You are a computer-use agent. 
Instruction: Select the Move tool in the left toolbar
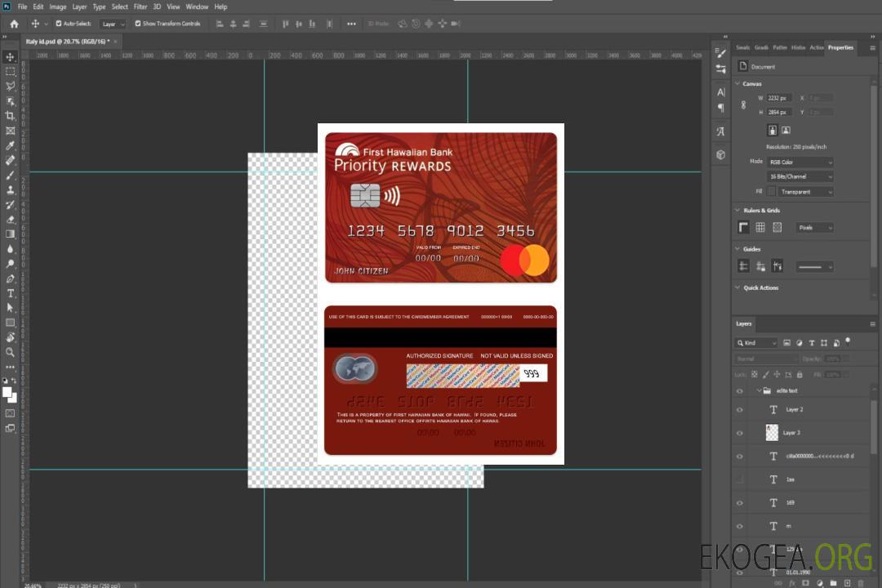point(10,57)
